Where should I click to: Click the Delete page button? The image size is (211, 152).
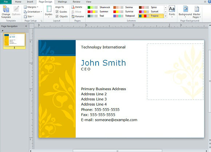[x=77, y=7]
